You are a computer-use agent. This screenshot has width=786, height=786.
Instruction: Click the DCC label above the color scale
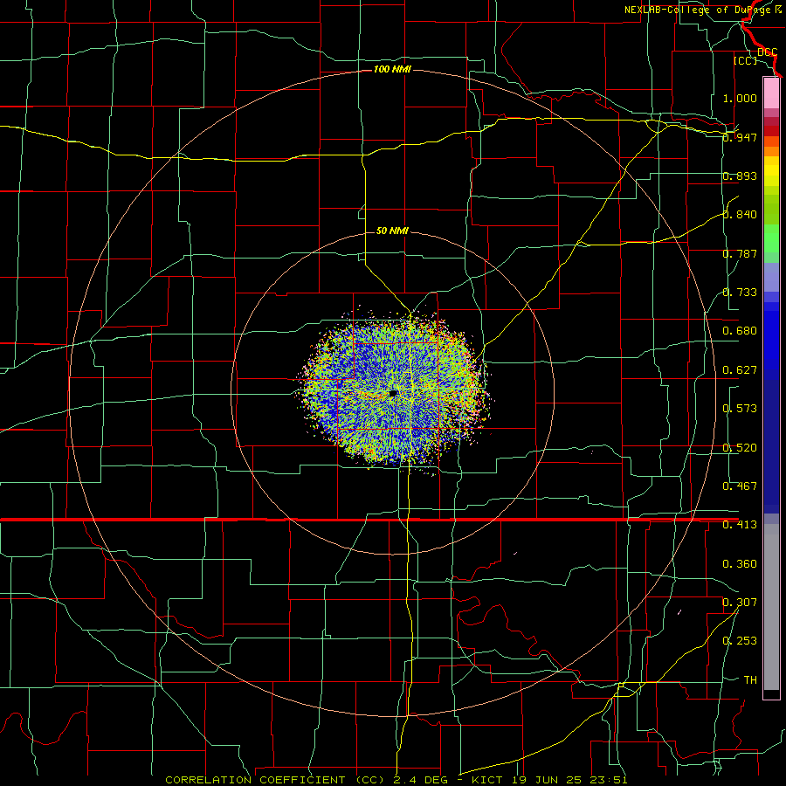tap(767, 52)
